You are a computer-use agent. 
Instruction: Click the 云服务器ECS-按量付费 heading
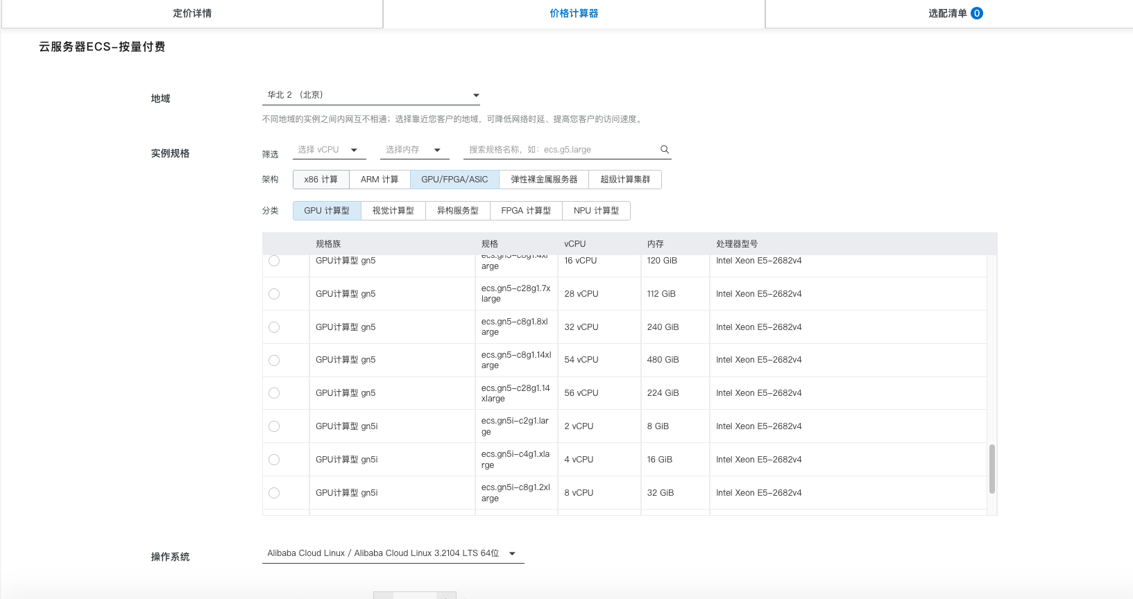coord(102,46)
